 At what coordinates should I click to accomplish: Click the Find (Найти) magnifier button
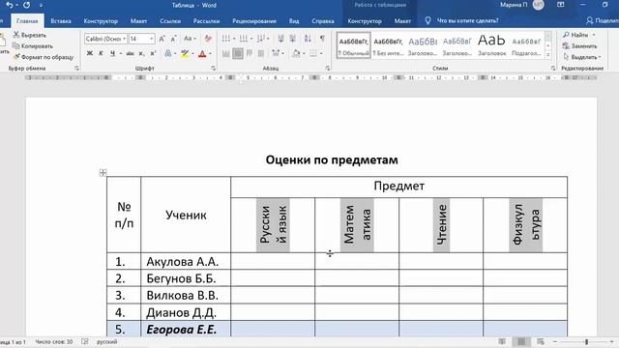pos(575,35)
